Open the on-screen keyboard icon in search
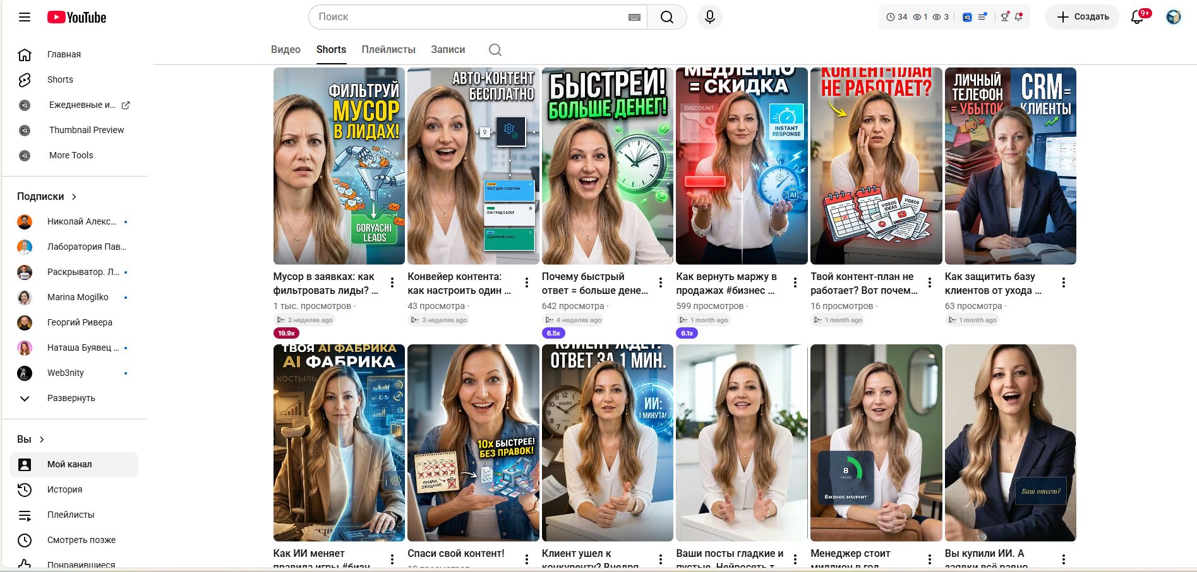The height and width of the screenshot is (572, 1197). coord(635,17)
